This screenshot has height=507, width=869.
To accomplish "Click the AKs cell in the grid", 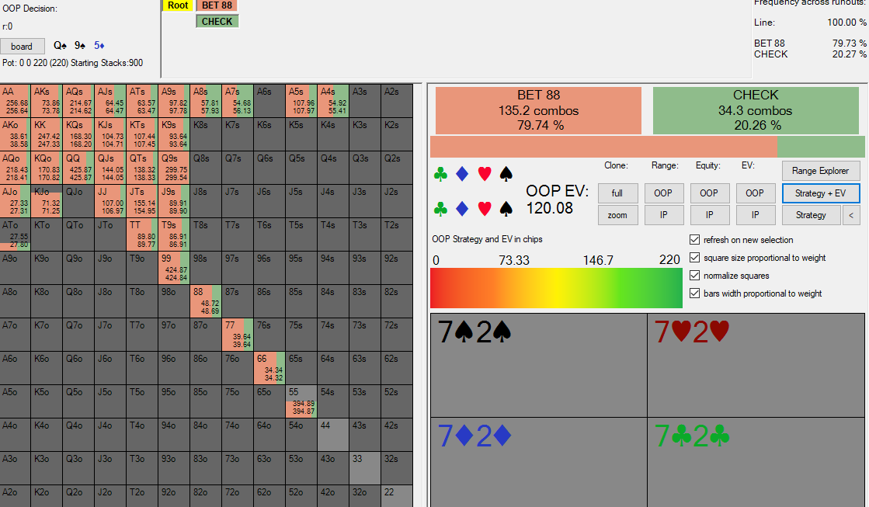I will click(47, 100).
